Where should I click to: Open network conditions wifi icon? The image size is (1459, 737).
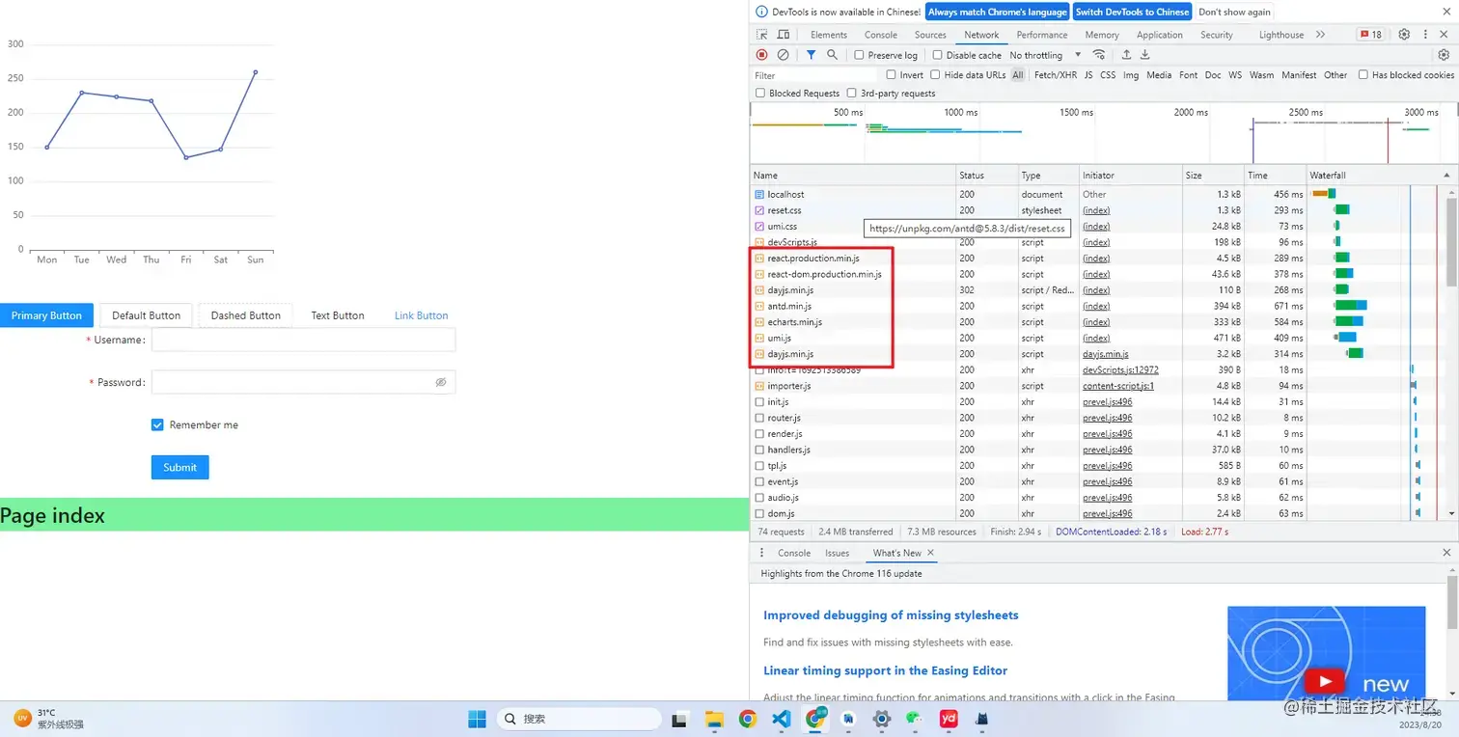point(1099,55)
